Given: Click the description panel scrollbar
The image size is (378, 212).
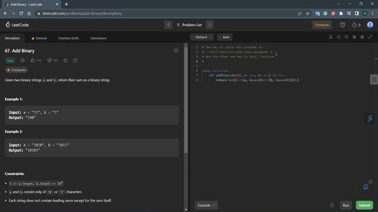Looking at the screenshot, I should pos(186,100).
